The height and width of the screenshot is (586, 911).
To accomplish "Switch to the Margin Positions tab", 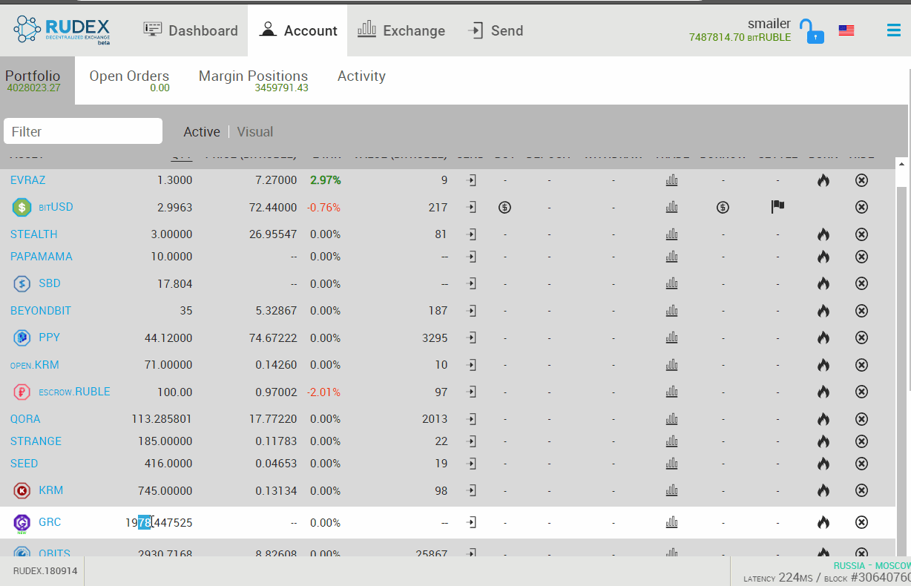I will tap(253, 80).
